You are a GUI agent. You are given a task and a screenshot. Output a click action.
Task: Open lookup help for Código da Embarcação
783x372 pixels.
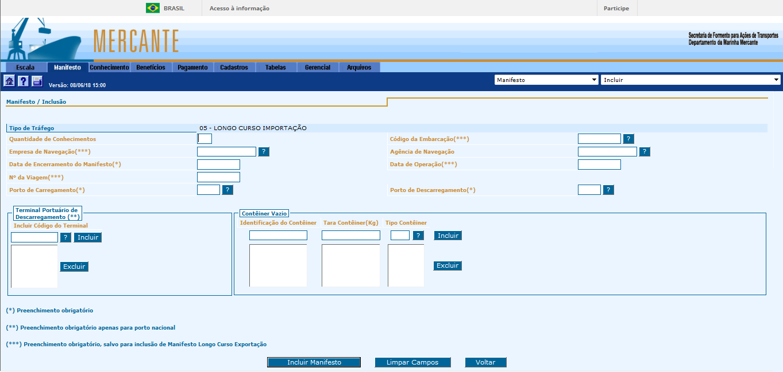pyautogui.click(x=628, y=139)
